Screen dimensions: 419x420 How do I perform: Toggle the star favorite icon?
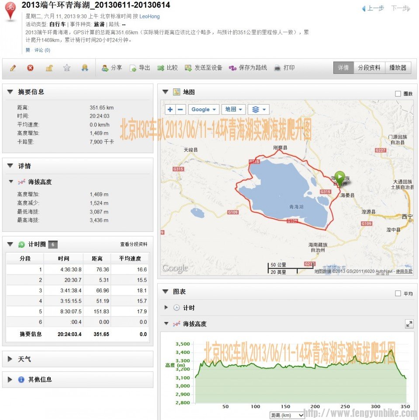click(66, 68)
